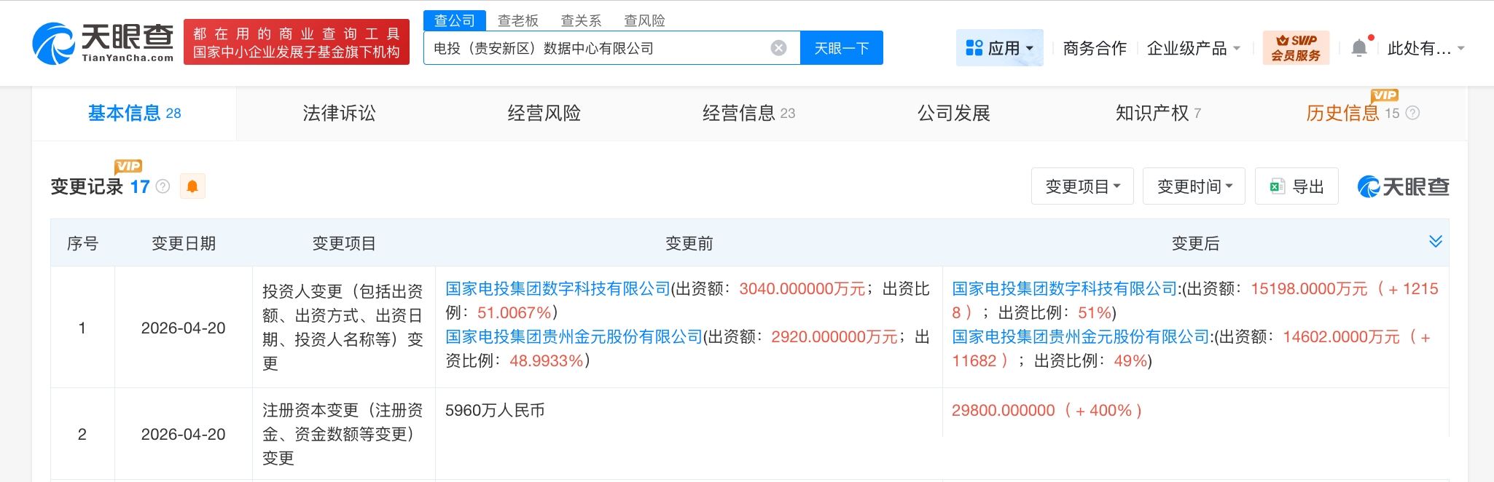This screenshot has width=1494, height=482.
Task: Clear the search box with X icon
Action: tap(778, 48)
